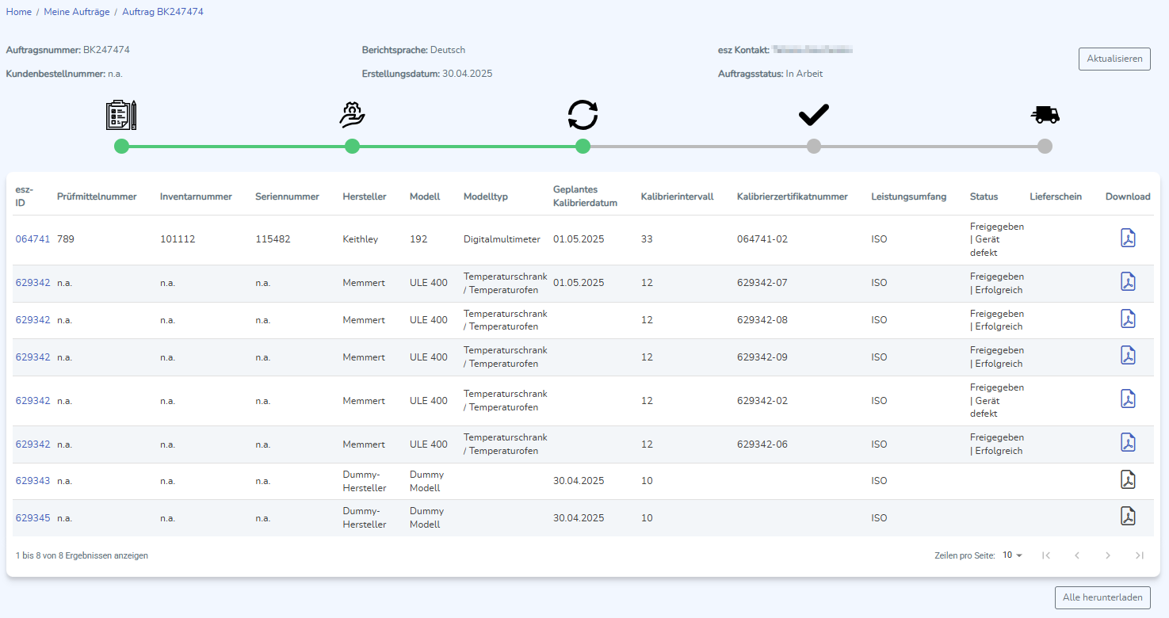Click the shipping truck progress icon
The image size is (1169, 618).
coord(1045,115)
